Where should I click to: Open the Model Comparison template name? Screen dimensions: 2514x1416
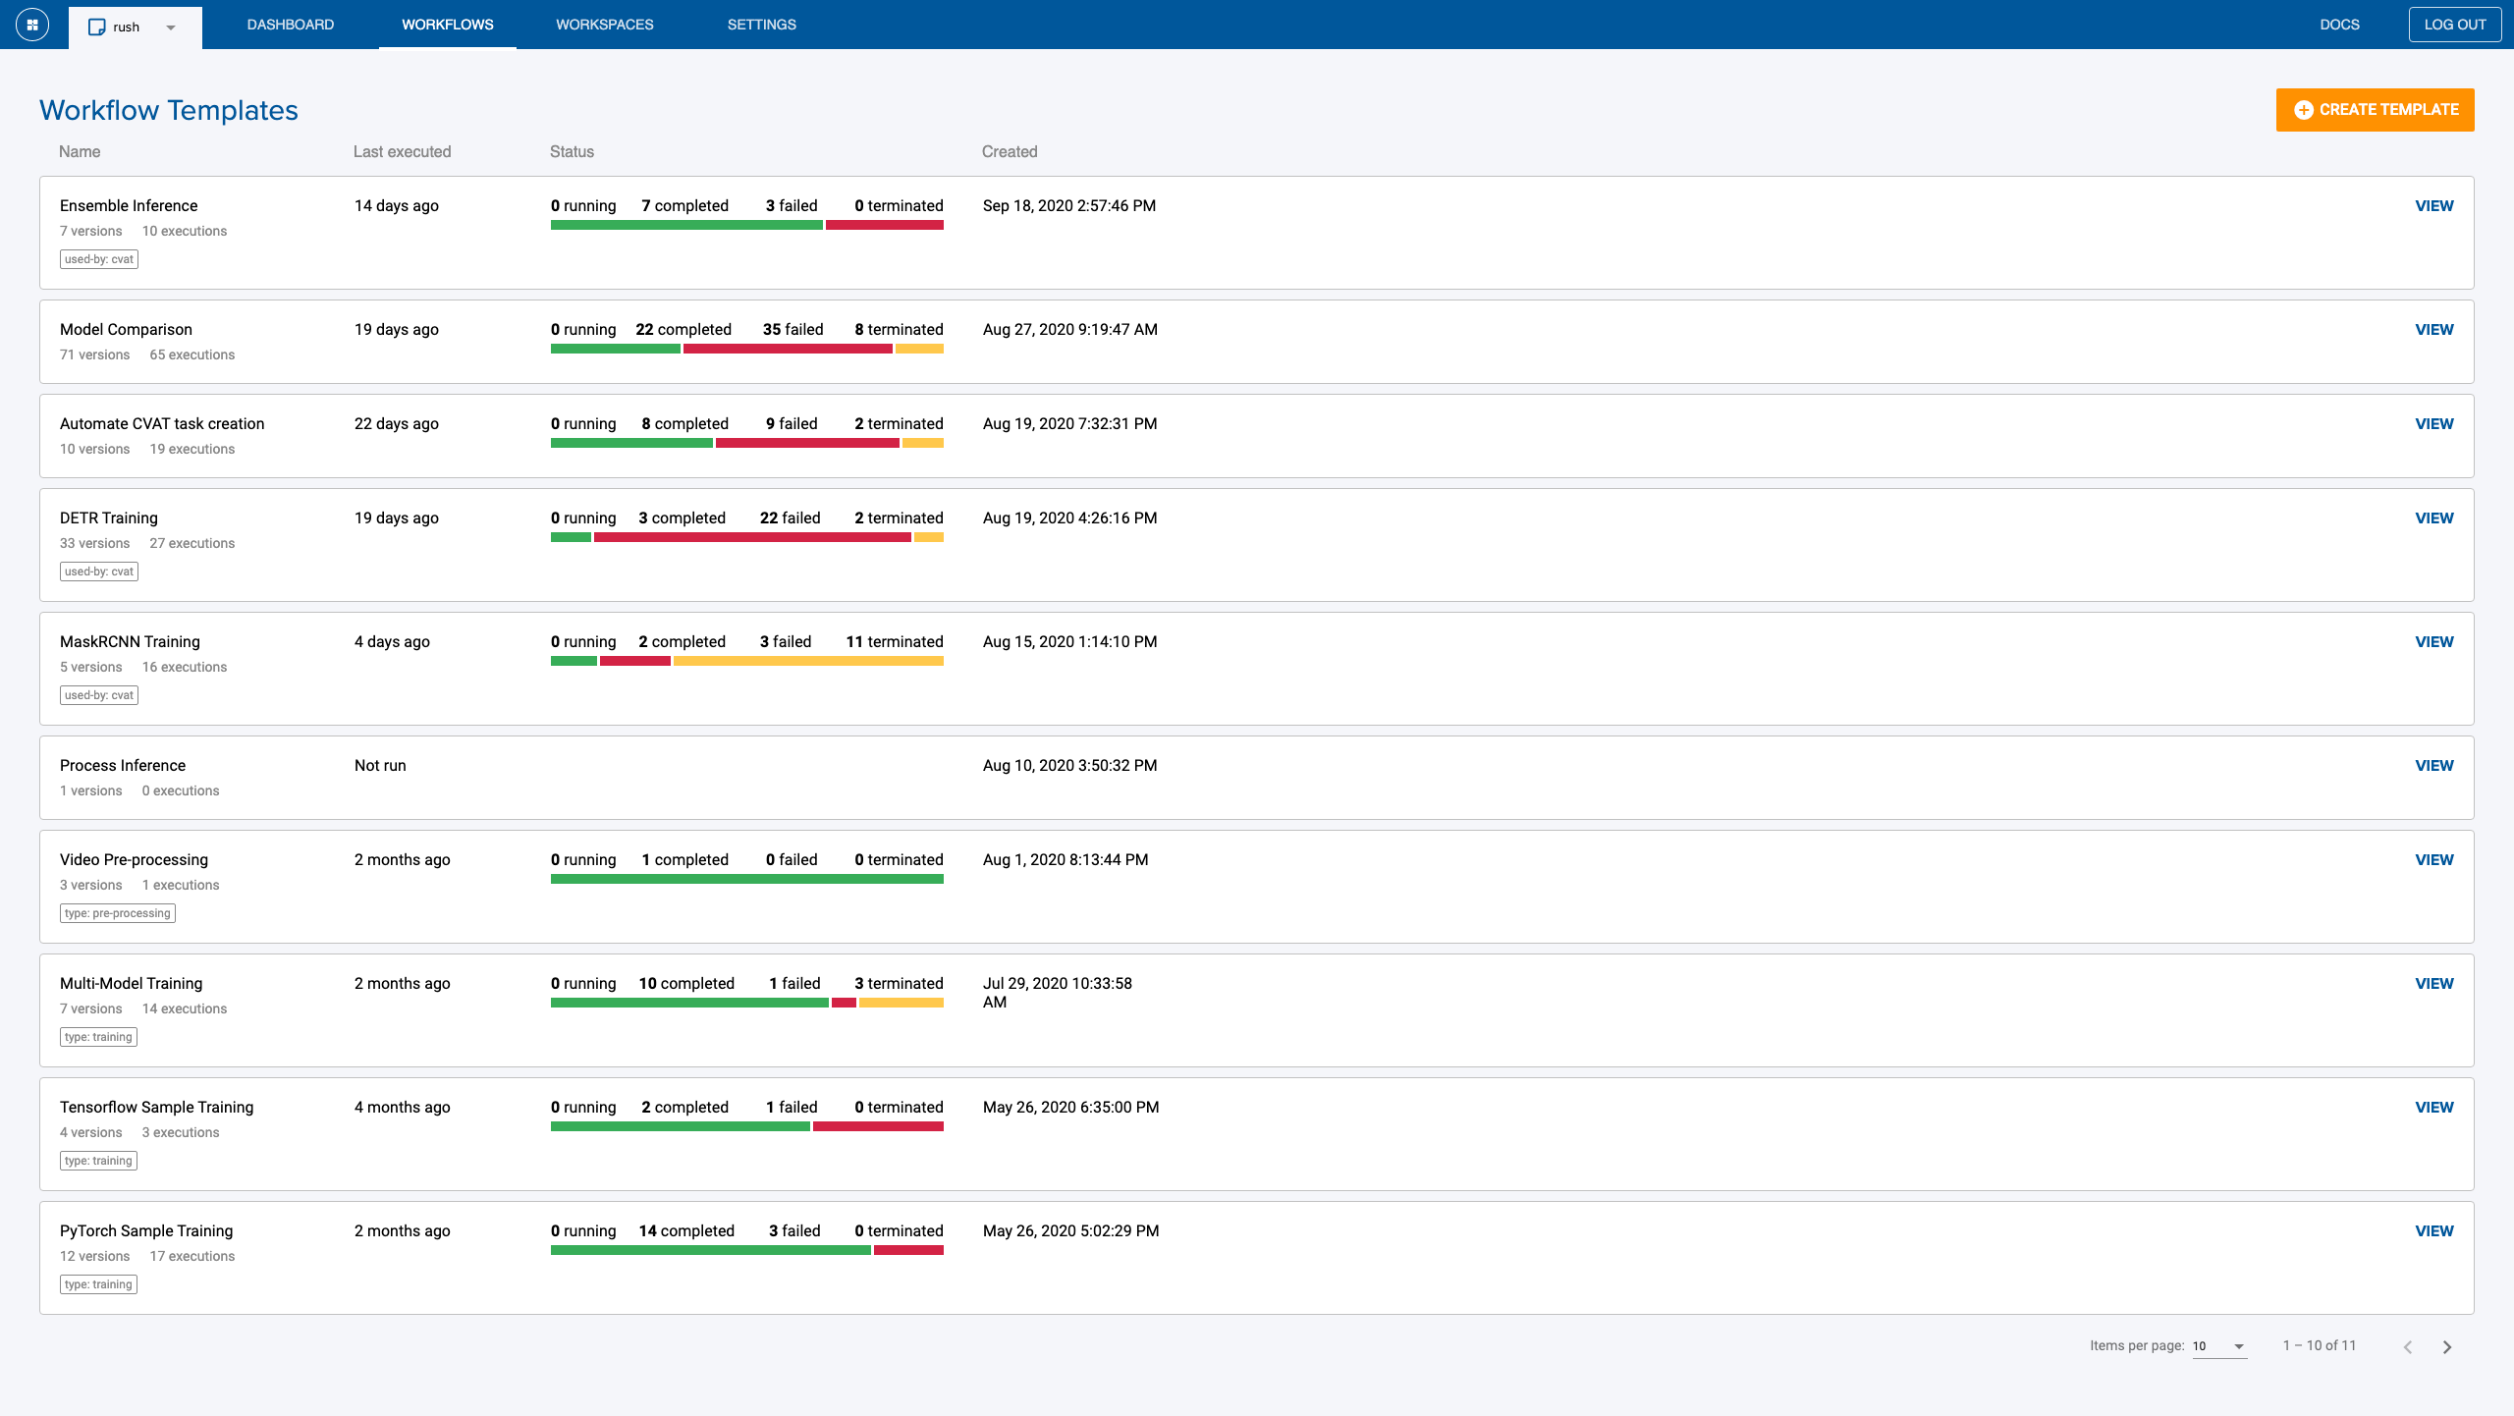coord(126,330)
